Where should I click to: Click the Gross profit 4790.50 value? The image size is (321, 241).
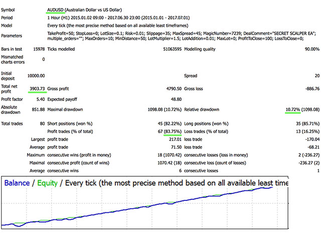pos(174,89)
